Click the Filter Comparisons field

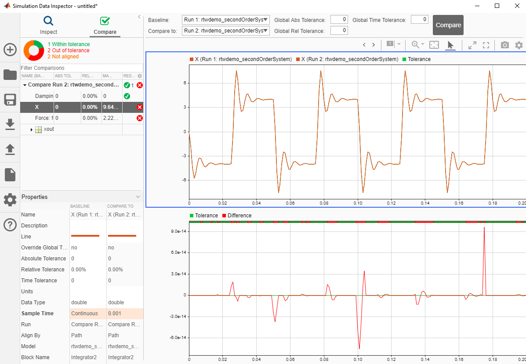tap(82, 68)
